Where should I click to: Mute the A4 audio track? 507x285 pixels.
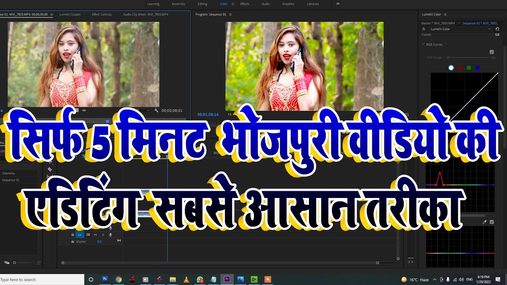[95, 235]
